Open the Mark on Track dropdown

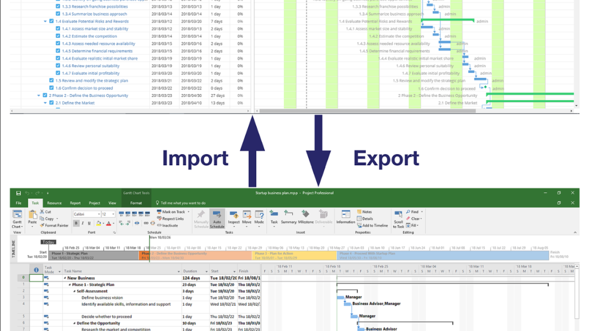188,212
